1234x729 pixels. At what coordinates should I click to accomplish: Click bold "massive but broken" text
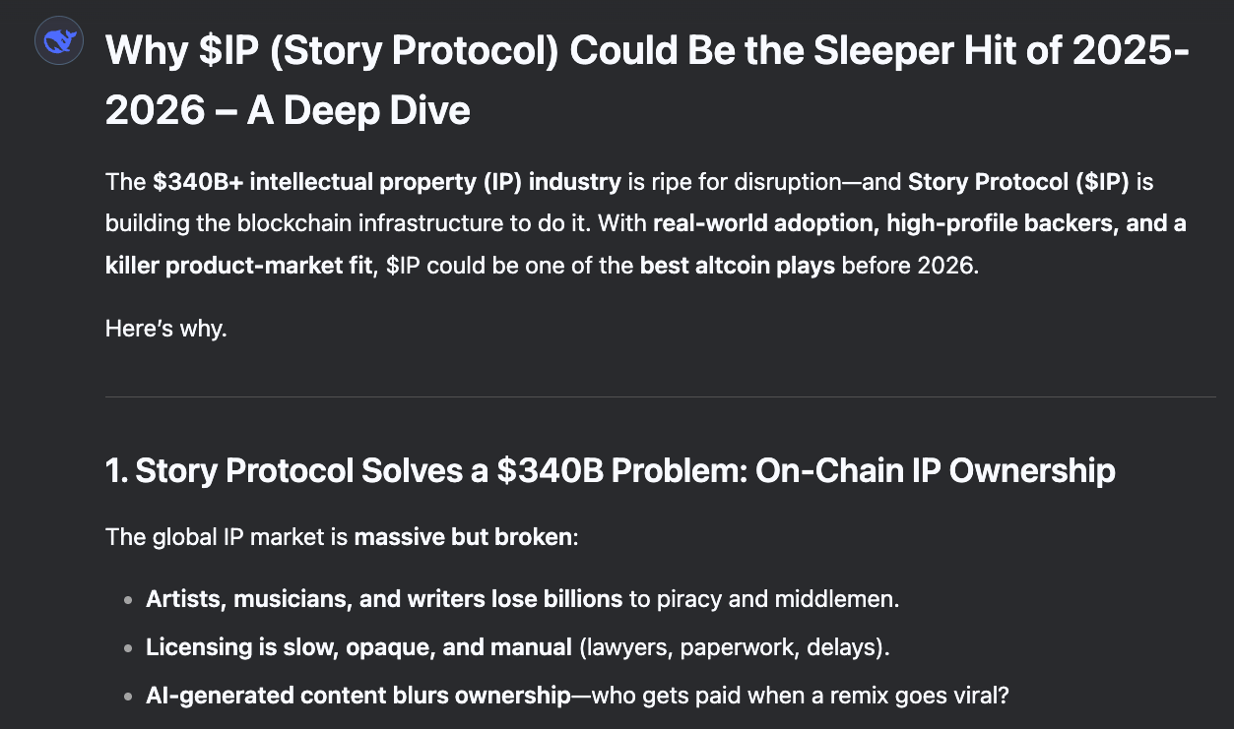(x=462, y=537)
